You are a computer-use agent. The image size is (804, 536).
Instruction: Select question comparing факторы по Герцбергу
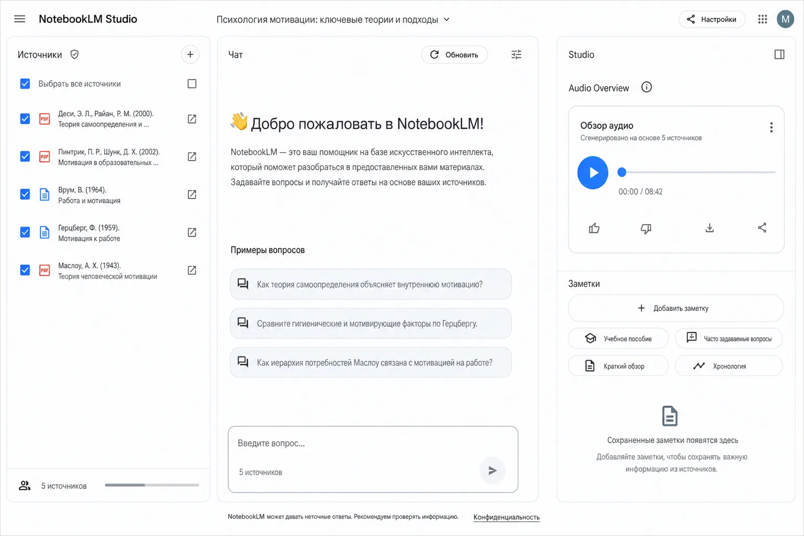click(371, 323)
